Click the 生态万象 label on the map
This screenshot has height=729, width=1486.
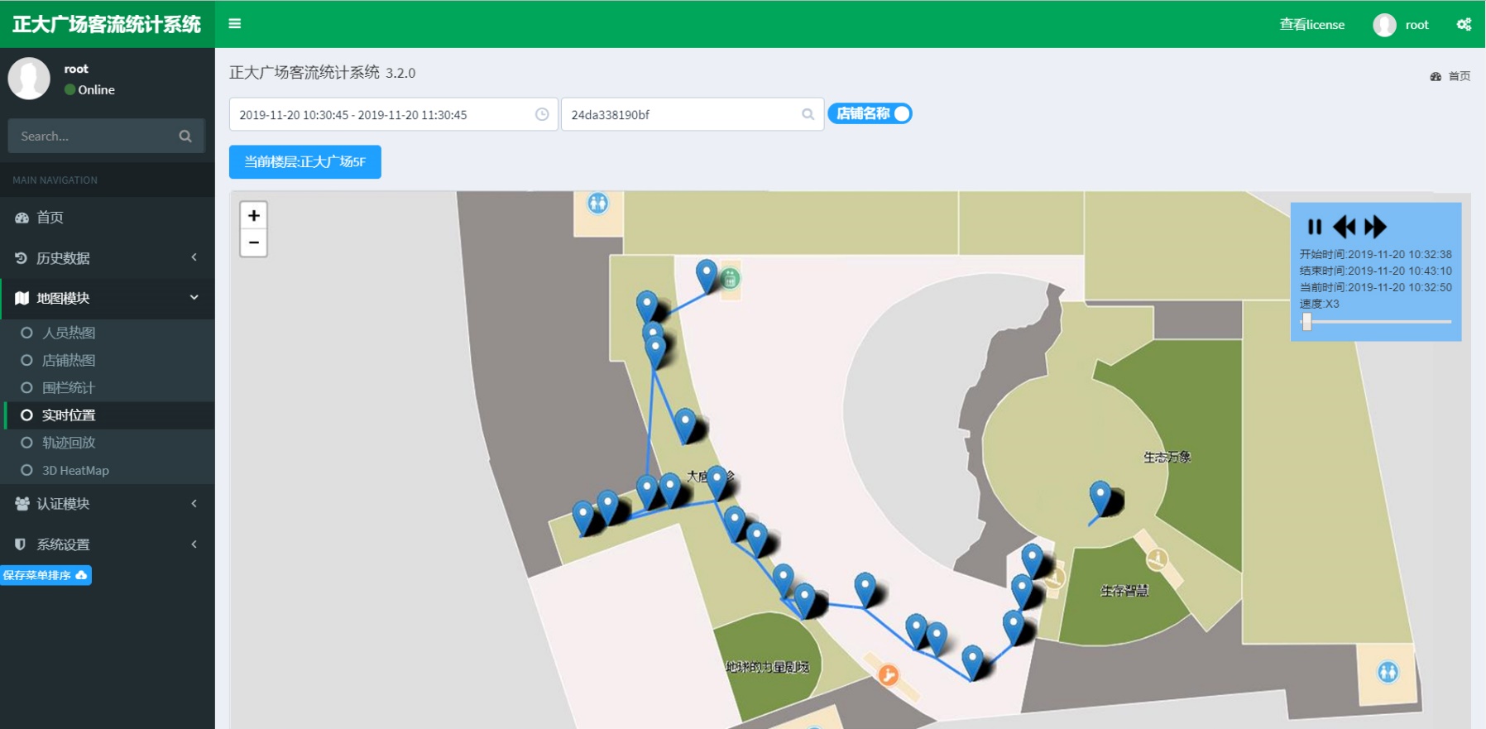[1167, 457]
